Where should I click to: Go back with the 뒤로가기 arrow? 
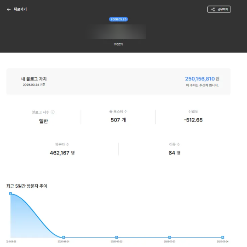tap(9, 9)
